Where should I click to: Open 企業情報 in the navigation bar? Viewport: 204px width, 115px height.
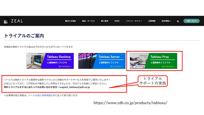click(152, 21)
